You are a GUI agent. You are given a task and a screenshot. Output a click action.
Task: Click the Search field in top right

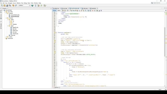159,3
